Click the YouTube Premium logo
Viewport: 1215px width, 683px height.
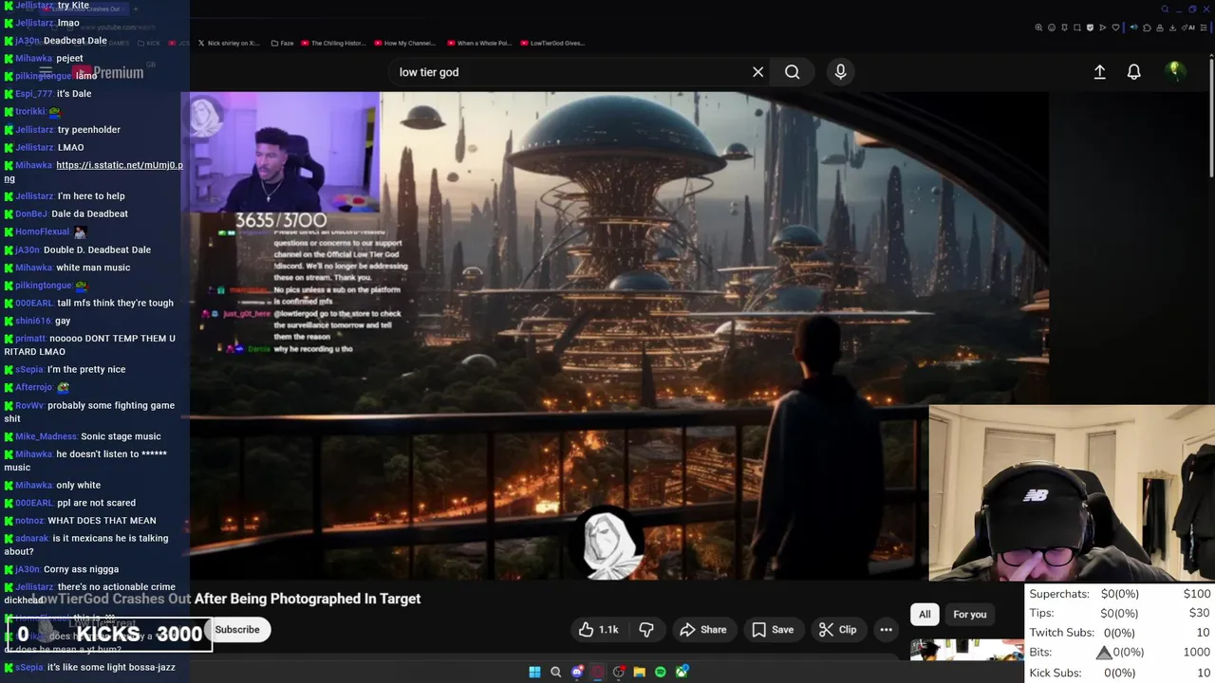click(x=107, y=73)
